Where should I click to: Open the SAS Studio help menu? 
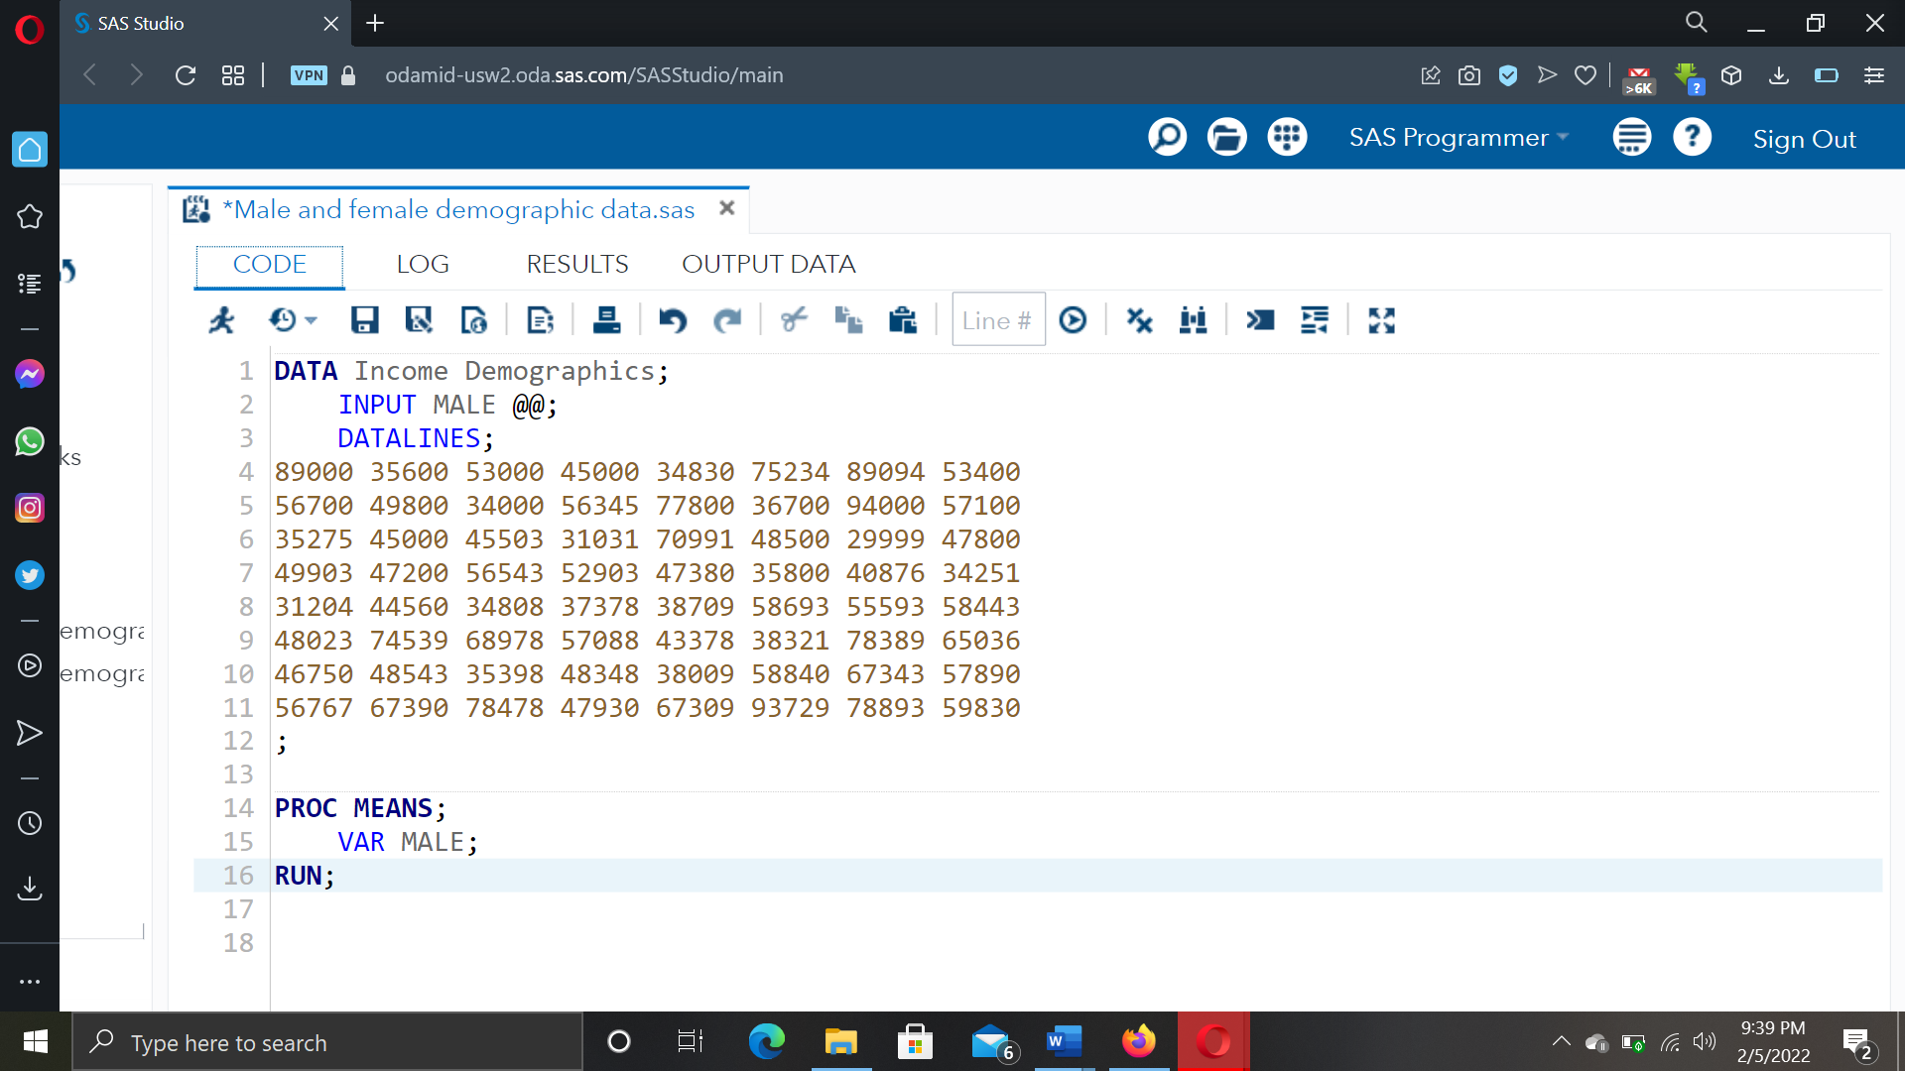[1692, 137]
